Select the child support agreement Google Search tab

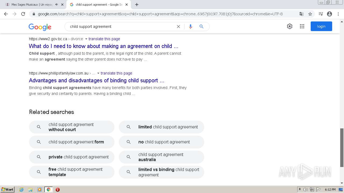(99, 5)
